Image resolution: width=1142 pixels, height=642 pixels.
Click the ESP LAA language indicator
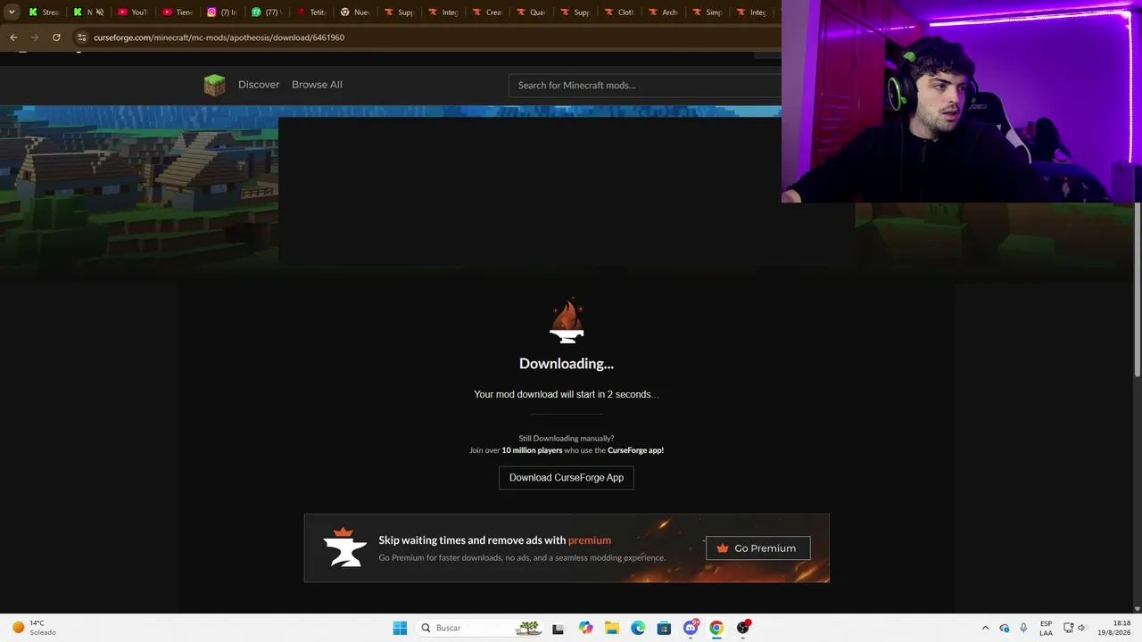[x=1046, y=628]
